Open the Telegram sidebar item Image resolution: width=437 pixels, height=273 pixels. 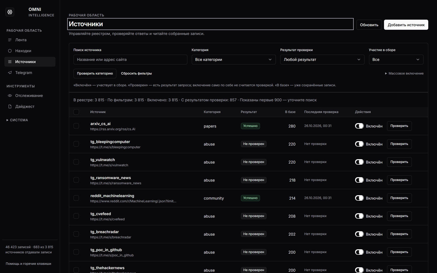click(x=30, y=73)
